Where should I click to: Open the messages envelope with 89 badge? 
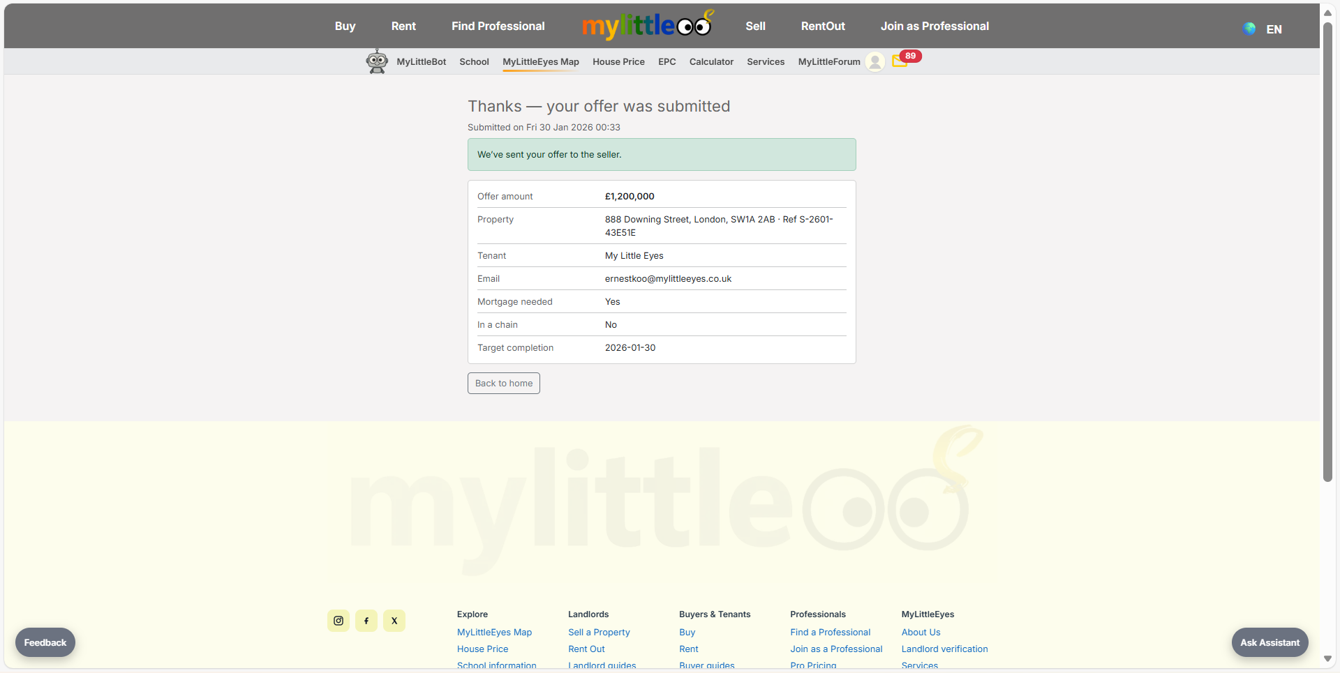click(x=900, y=61)
